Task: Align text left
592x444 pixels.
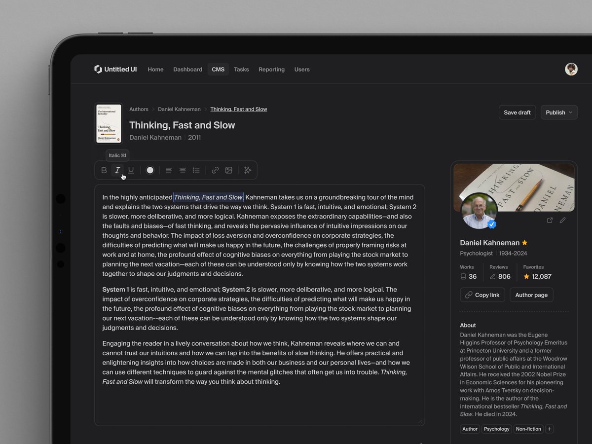Action: [x=169, y=170]
